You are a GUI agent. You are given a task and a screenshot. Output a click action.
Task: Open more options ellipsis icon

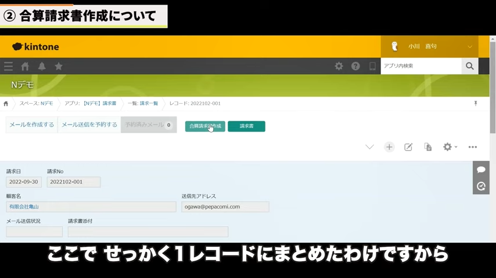[473, 147]
